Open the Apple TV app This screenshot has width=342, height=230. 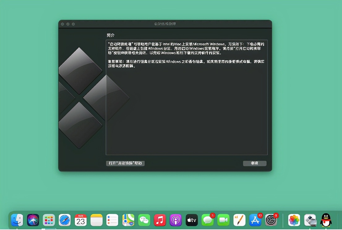click(x=191, y=220)
